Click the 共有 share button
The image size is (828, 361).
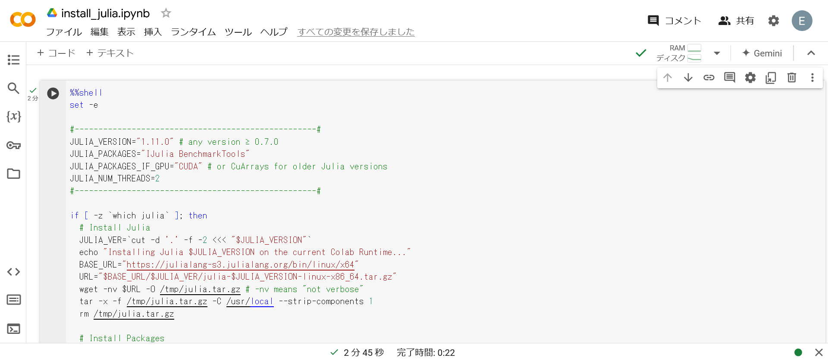tap(736, 21)
